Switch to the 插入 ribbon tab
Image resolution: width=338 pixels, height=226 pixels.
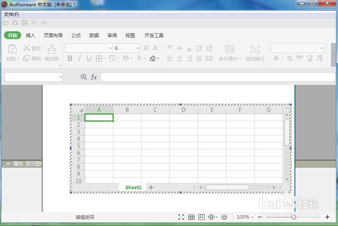[x=31, y=35]
